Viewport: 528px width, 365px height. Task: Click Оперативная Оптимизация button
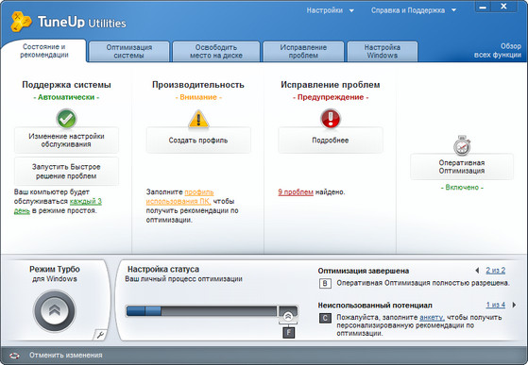pos(462,167)
